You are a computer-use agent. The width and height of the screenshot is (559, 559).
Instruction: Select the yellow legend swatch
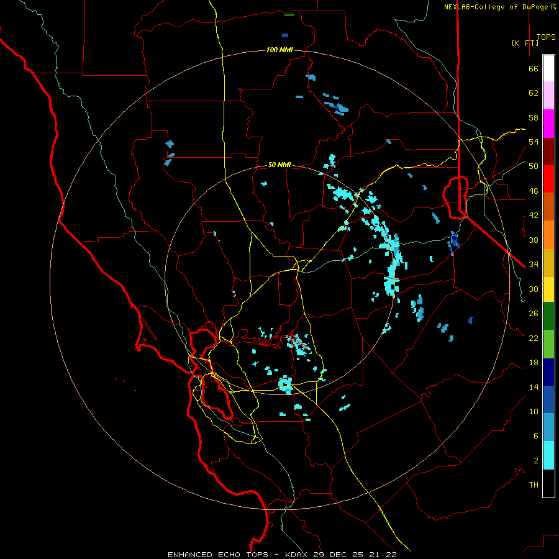pyautogui.click(x=548, y=289)
